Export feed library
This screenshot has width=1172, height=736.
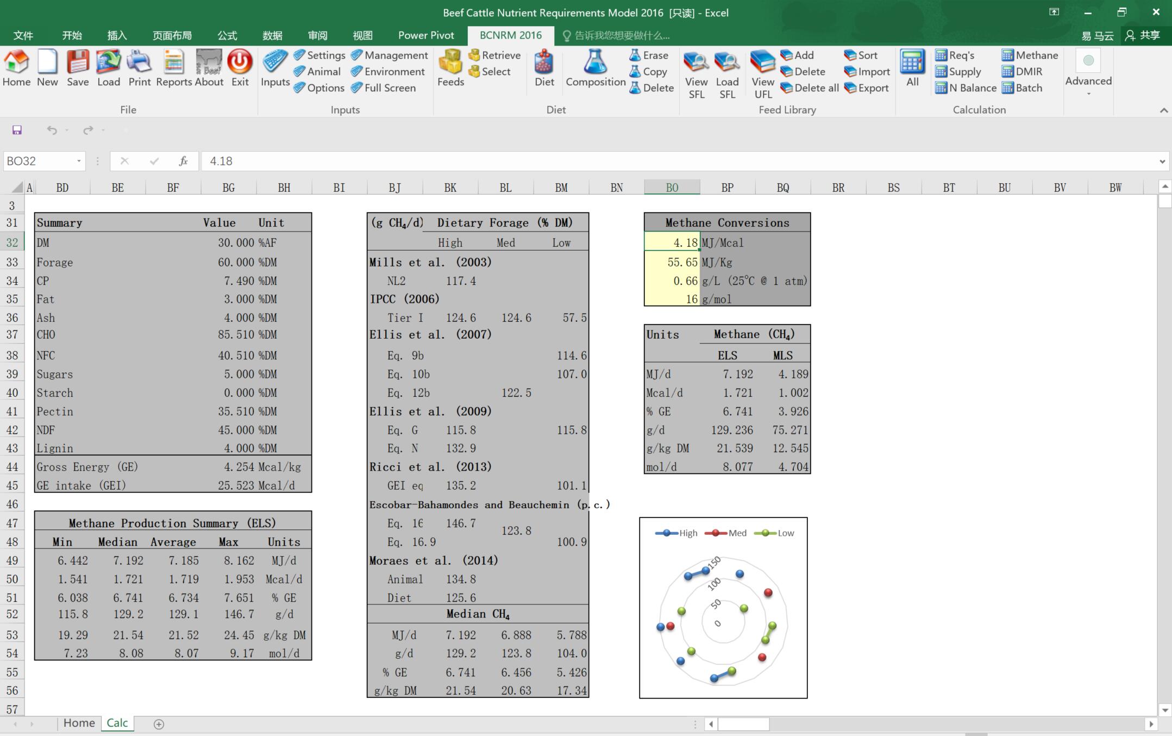pyautogui.click(x=867, y=88)
